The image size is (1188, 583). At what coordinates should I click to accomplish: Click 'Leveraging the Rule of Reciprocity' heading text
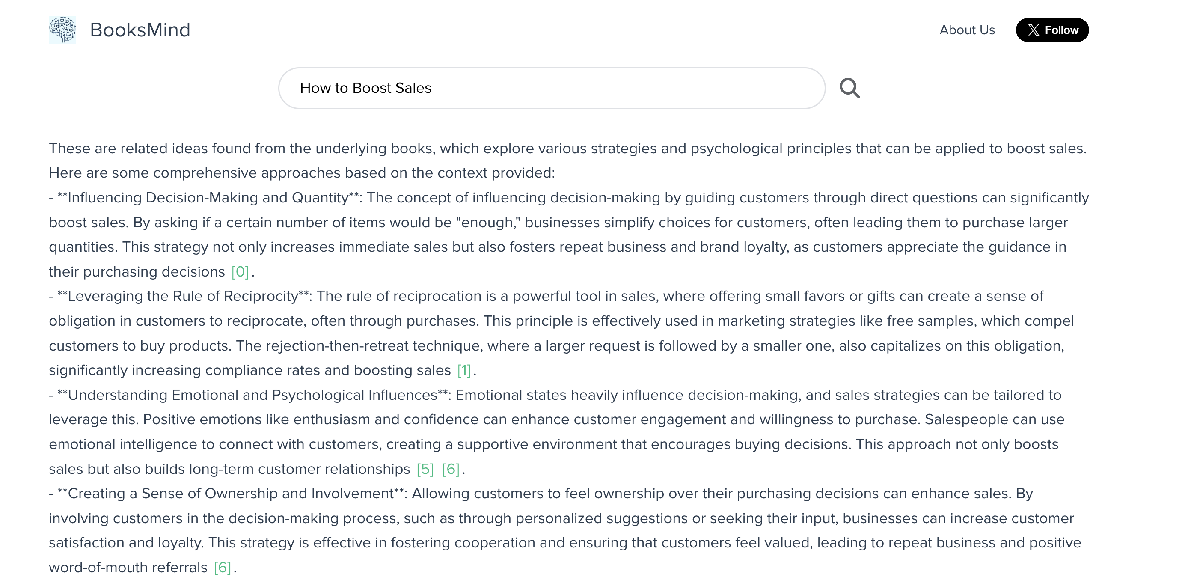[x=183, y=296]
